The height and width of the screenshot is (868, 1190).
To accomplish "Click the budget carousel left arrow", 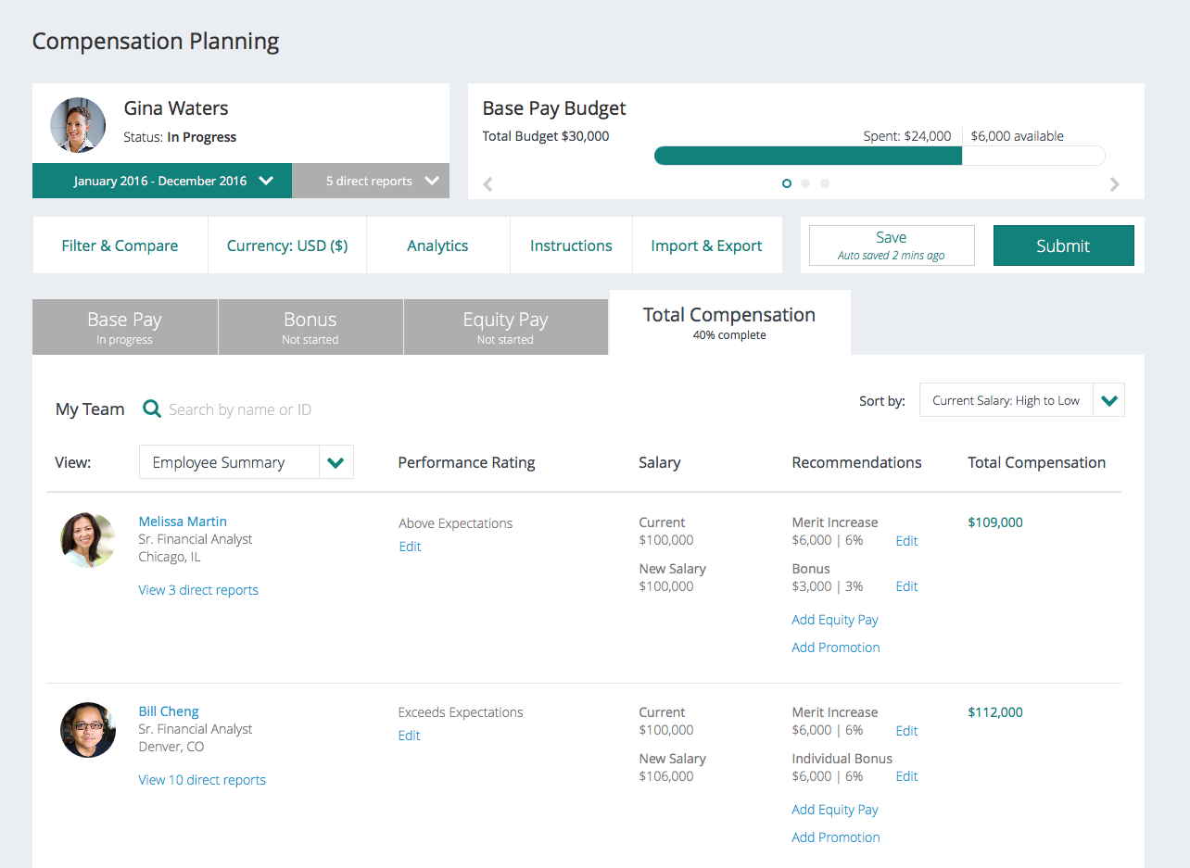I will [x=487, y=183].
